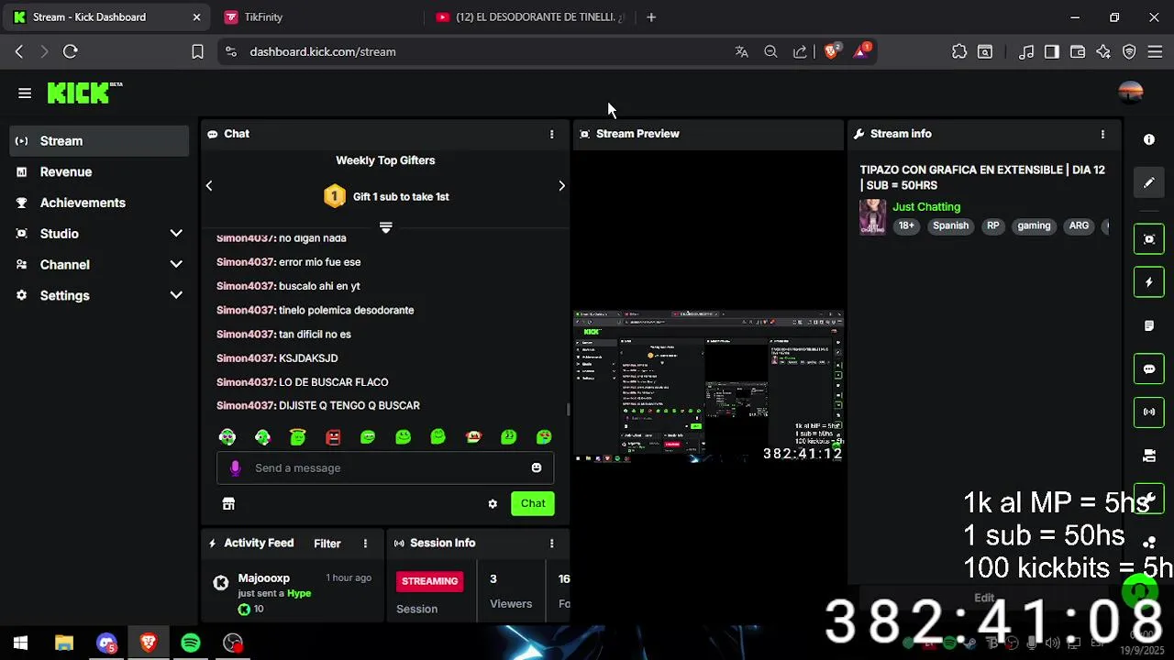Click the info icon in right sidebar

[1149, 140]
